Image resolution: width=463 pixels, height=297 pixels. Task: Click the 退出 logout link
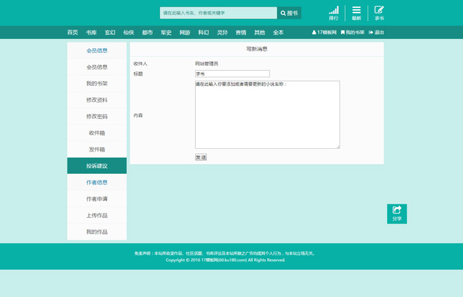point(376,32)
